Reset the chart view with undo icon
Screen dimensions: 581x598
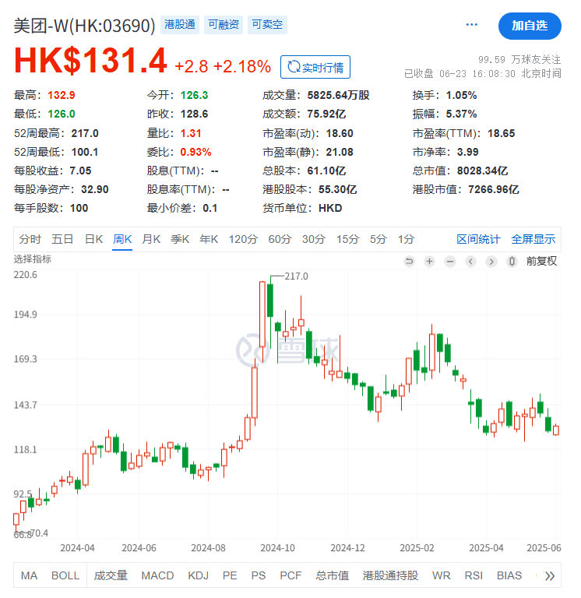[409, 262]
